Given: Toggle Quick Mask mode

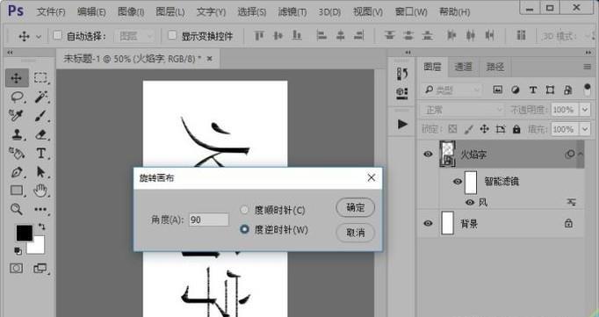Looking at the screenshot, I should tap(16, 268).
